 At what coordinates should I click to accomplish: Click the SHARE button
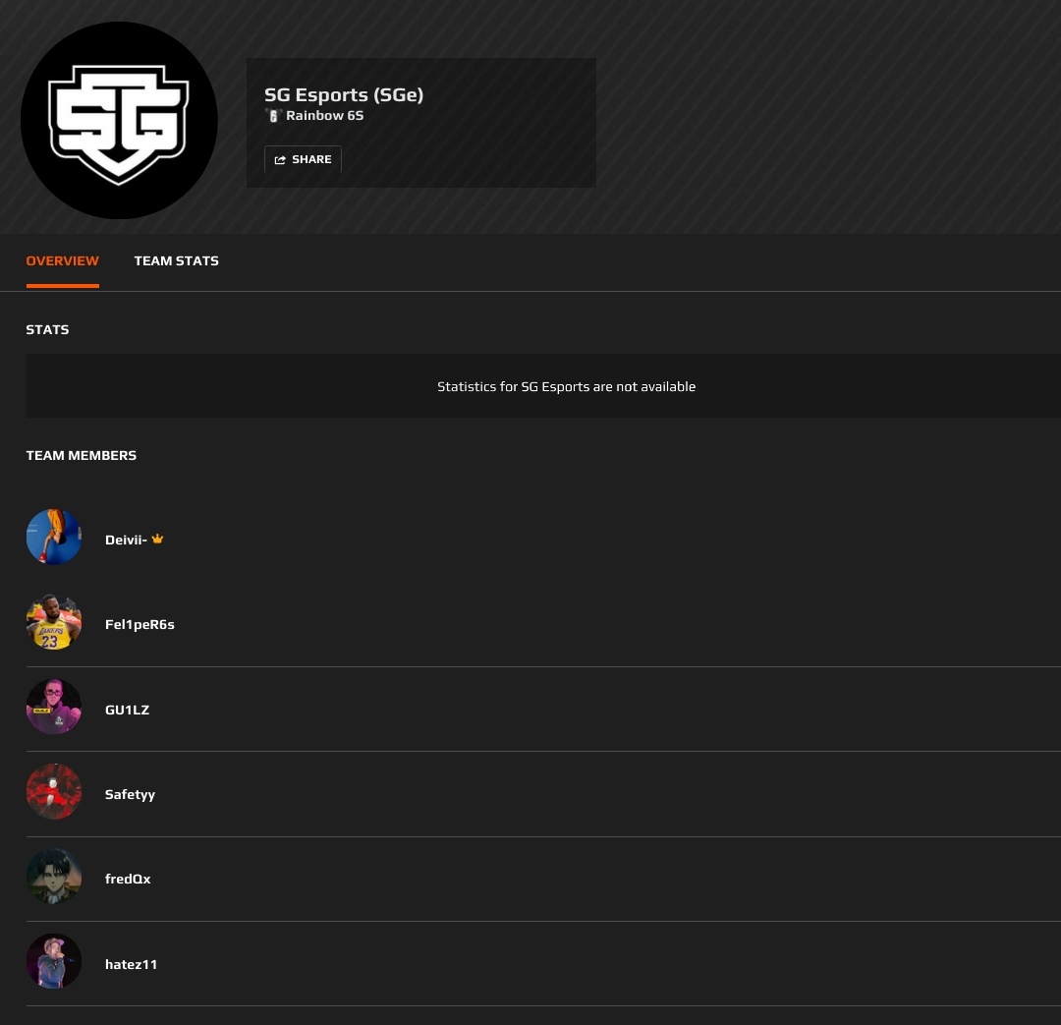[x=304, y=159]
